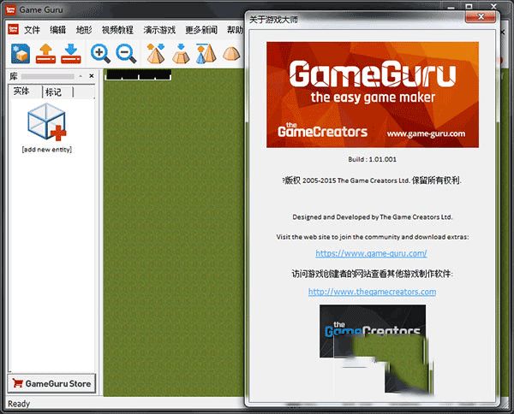Open the 演示游戏 menu
514x414 pixels.
coord(159,30)
